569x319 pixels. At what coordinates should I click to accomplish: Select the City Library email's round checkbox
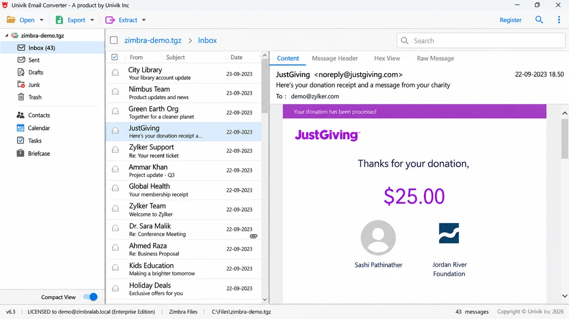(115, 72)
